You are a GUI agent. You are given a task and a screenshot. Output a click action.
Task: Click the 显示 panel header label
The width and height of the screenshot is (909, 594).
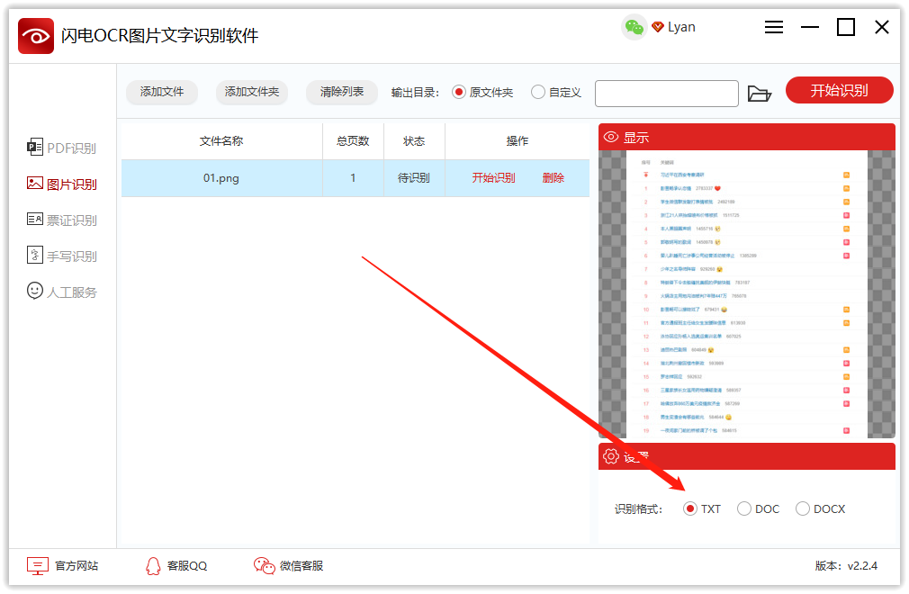pyautogui.click(x=636, y=138)
